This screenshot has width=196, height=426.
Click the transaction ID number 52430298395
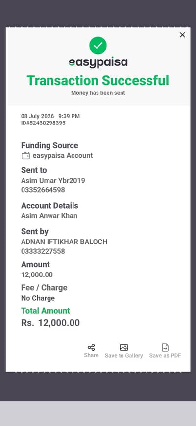[x=43, y=123]
